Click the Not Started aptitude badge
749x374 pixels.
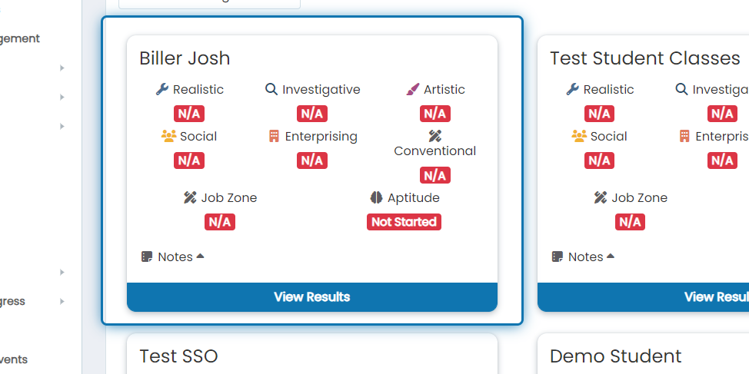[404, 222]
